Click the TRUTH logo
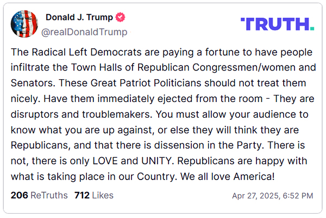The height and width of the screenshot is (218, 326). tap(277, 24)
